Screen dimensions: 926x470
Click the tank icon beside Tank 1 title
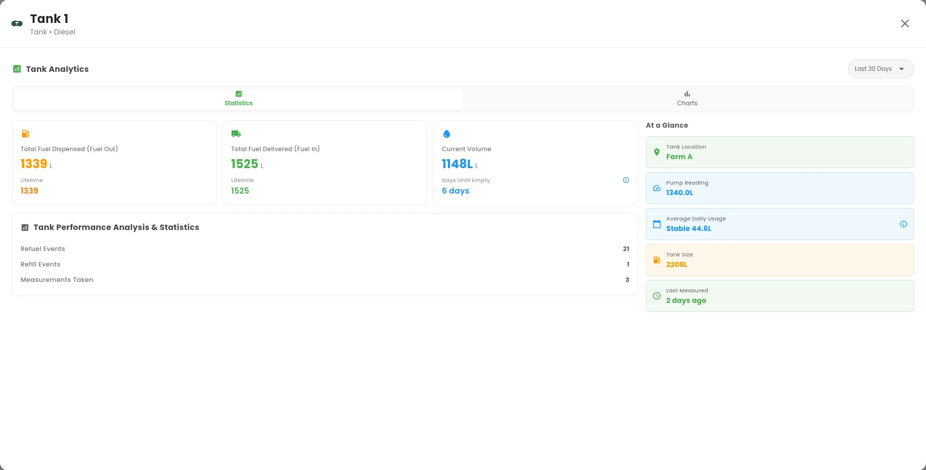point(17,23)
